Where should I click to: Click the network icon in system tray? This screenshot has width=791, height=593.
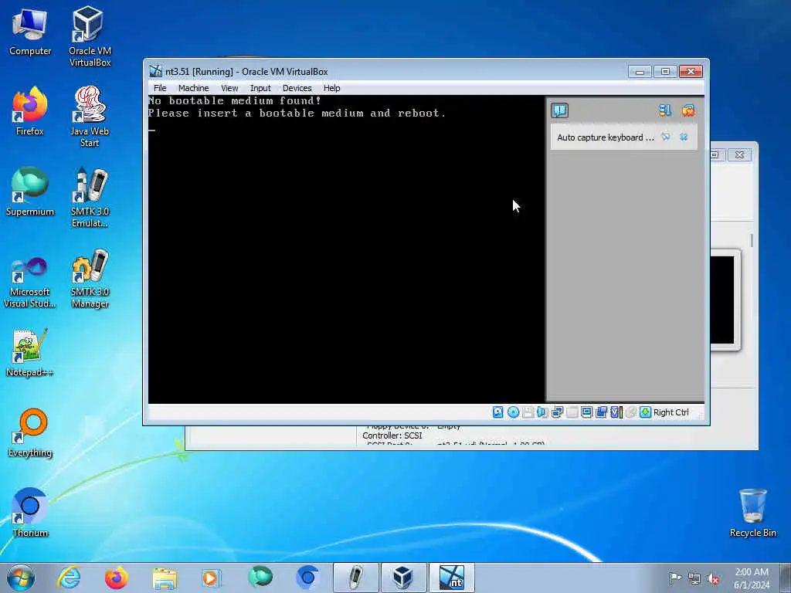[x=694, y=578]
